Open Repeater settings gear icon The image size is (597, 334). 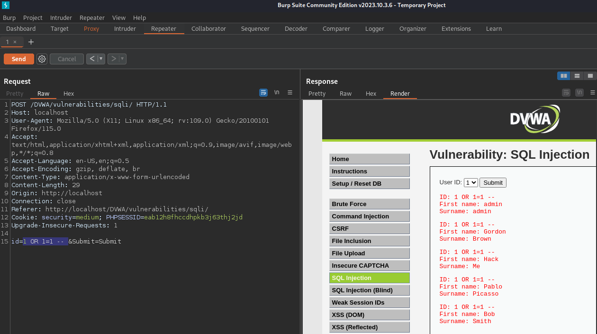42,59
